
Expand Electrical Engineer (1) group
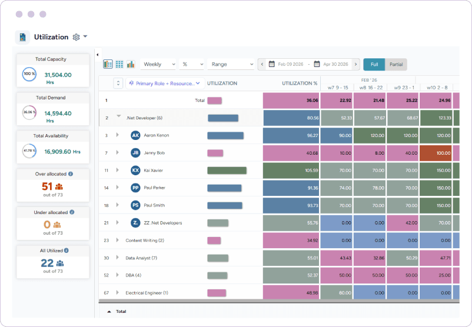click(x=117, y=292)
